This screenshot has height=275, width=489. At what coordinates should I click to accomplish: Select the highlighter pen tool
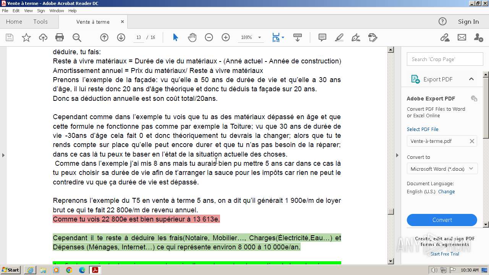[339, 37]
